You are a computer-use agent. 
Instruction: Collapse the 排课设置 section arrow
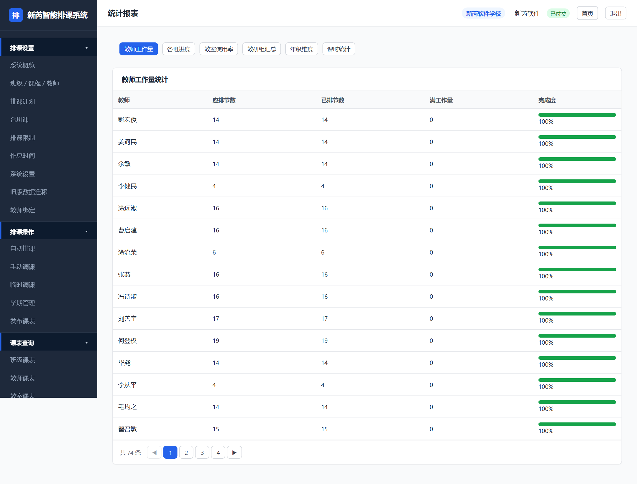click(x=86, y=48)
